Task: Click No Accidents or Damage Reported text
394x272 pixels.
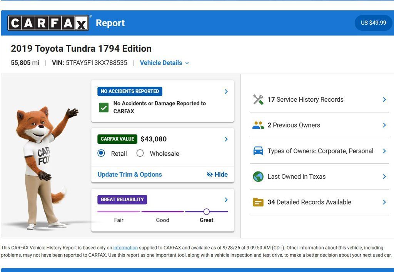Action: [160, 107]
